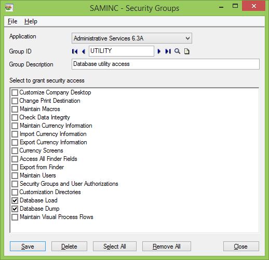
Task: Click the Select All button
Action: [x=115, y=247]
